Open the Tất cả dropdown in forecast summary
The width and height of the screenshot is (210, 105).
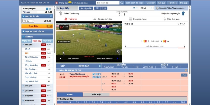tap(28, 21)
